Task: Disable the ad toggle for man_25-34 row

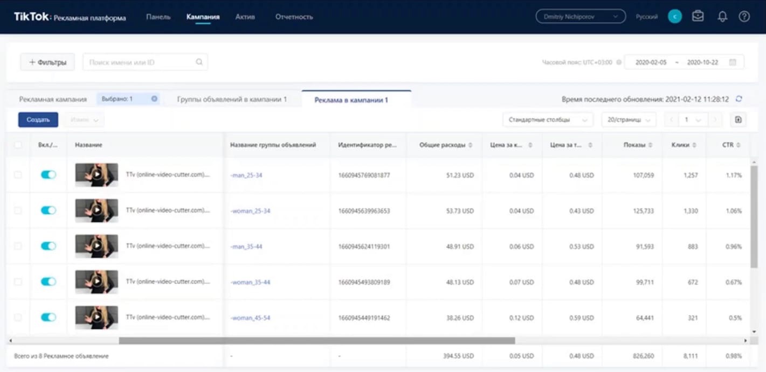Action: tap(49, 175)
